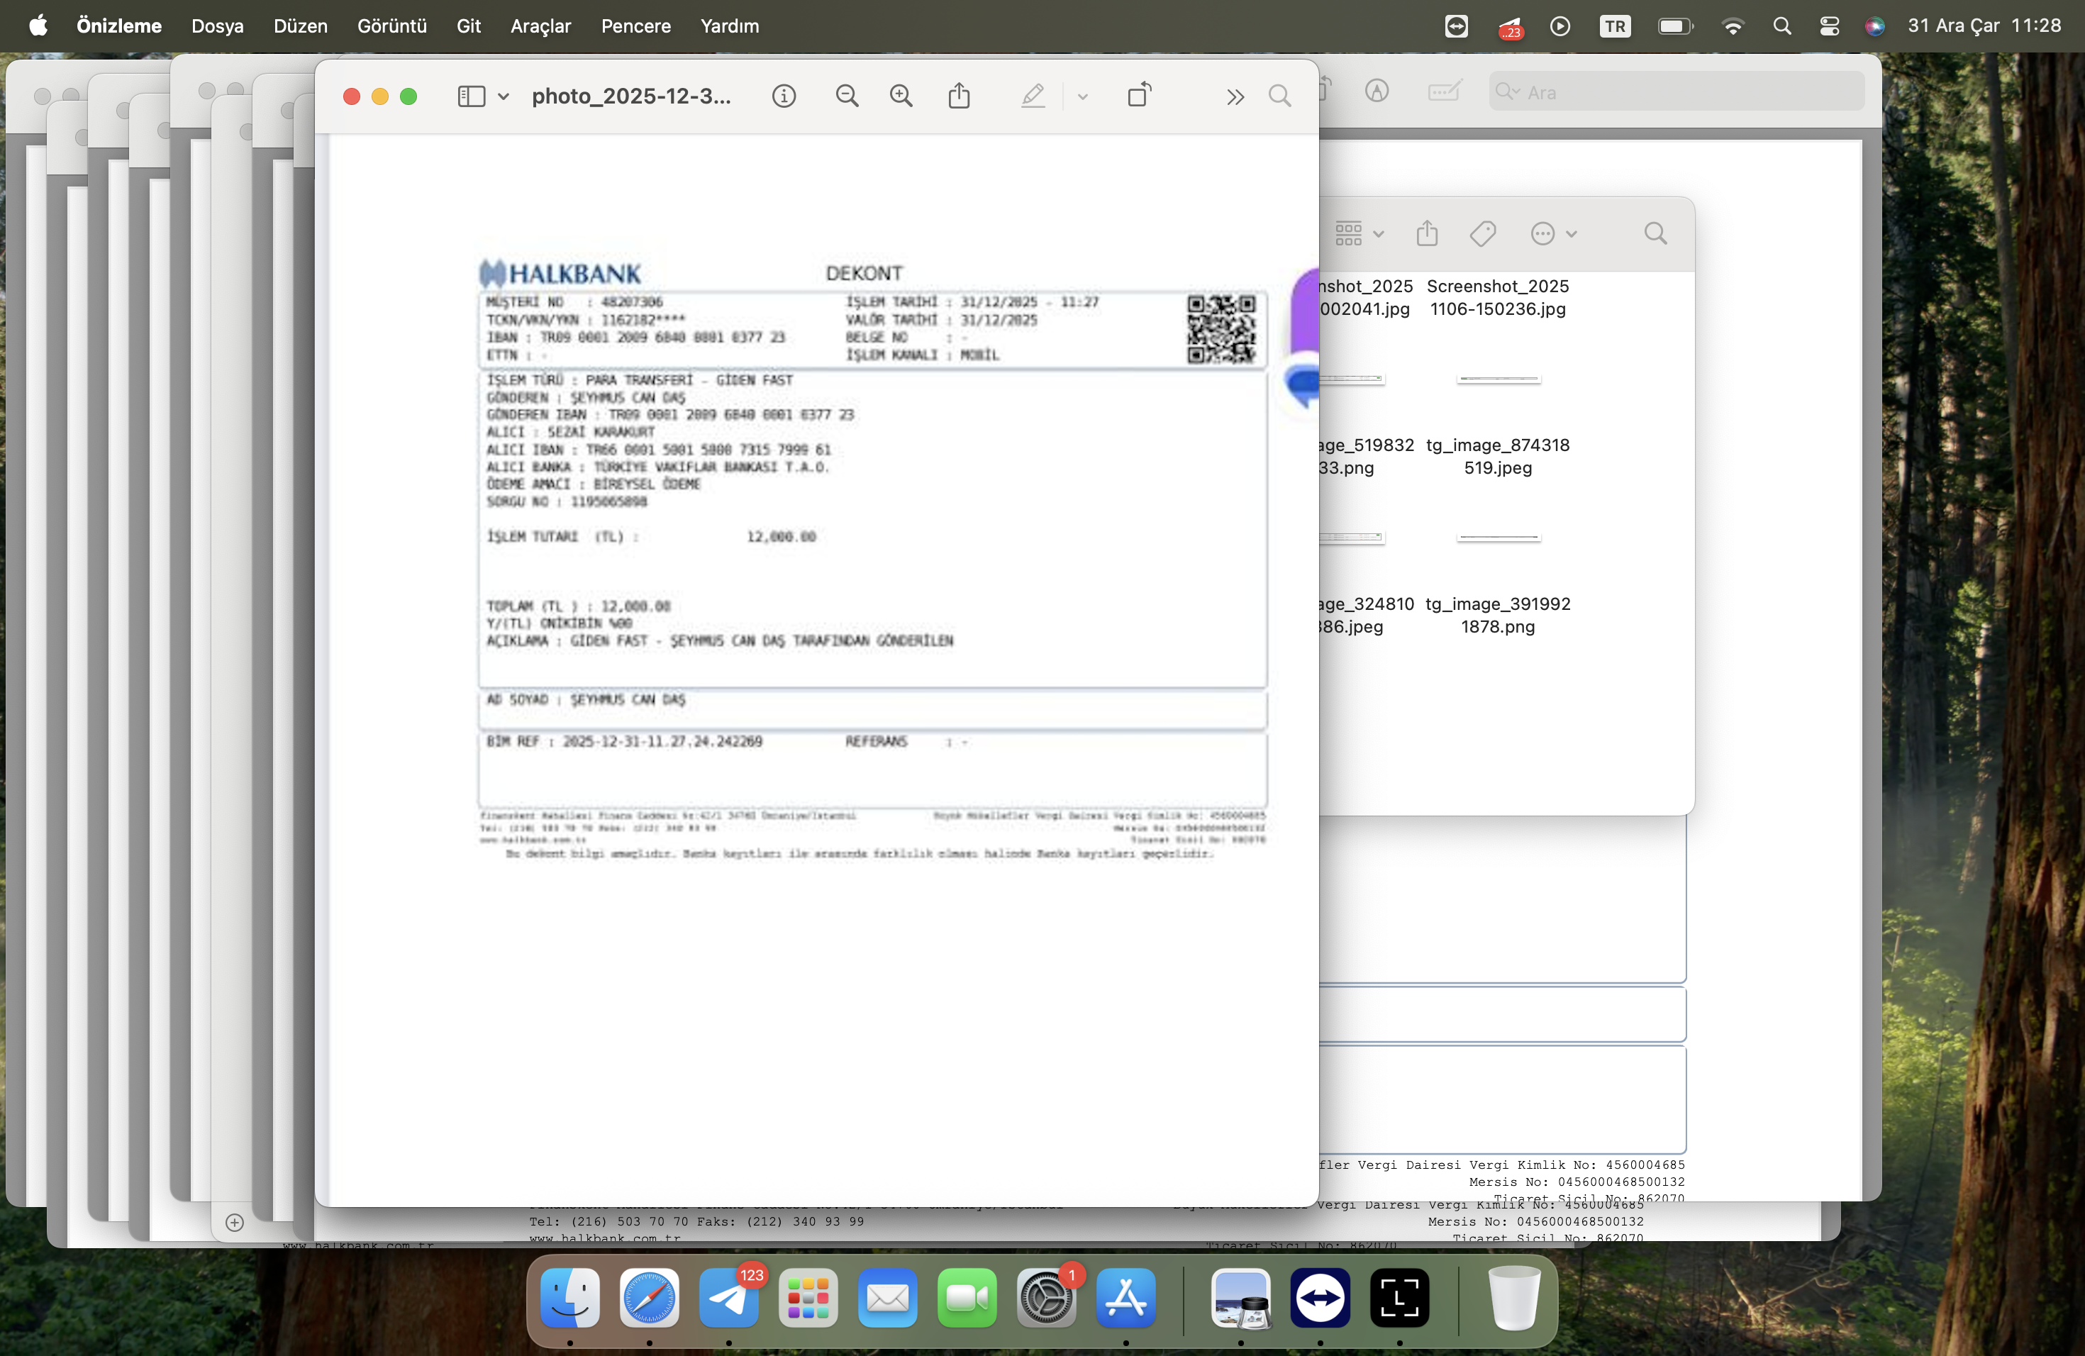Toggle the sidebar view button in Preview
This screenshot has width=2085, height=1356.
pyautogui.click(x=472, y=96)
